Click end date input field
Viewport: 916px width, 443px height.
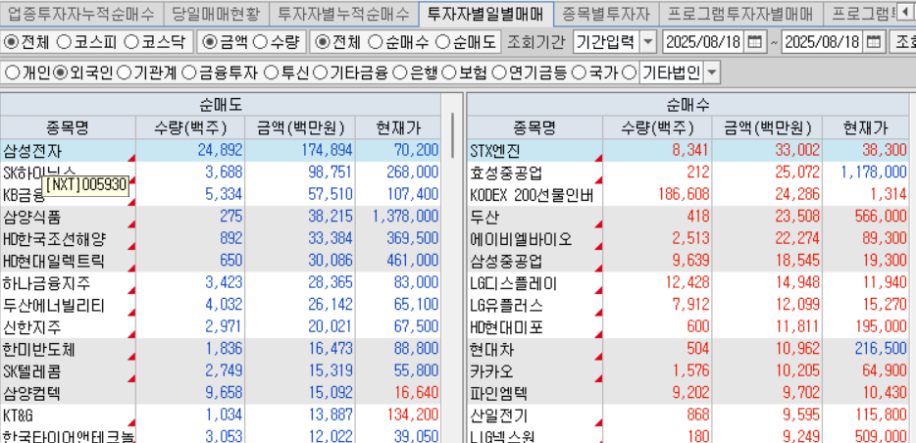[823, 42]
